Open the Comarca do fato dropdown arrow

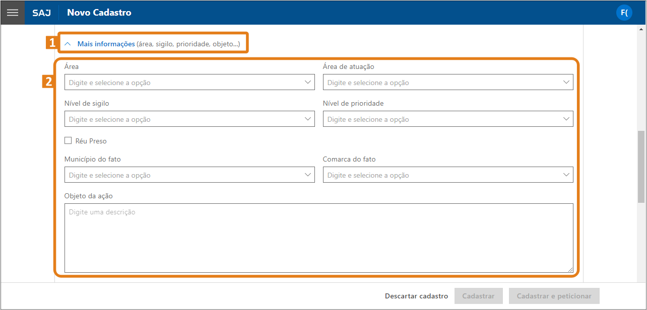click(567, 175)
